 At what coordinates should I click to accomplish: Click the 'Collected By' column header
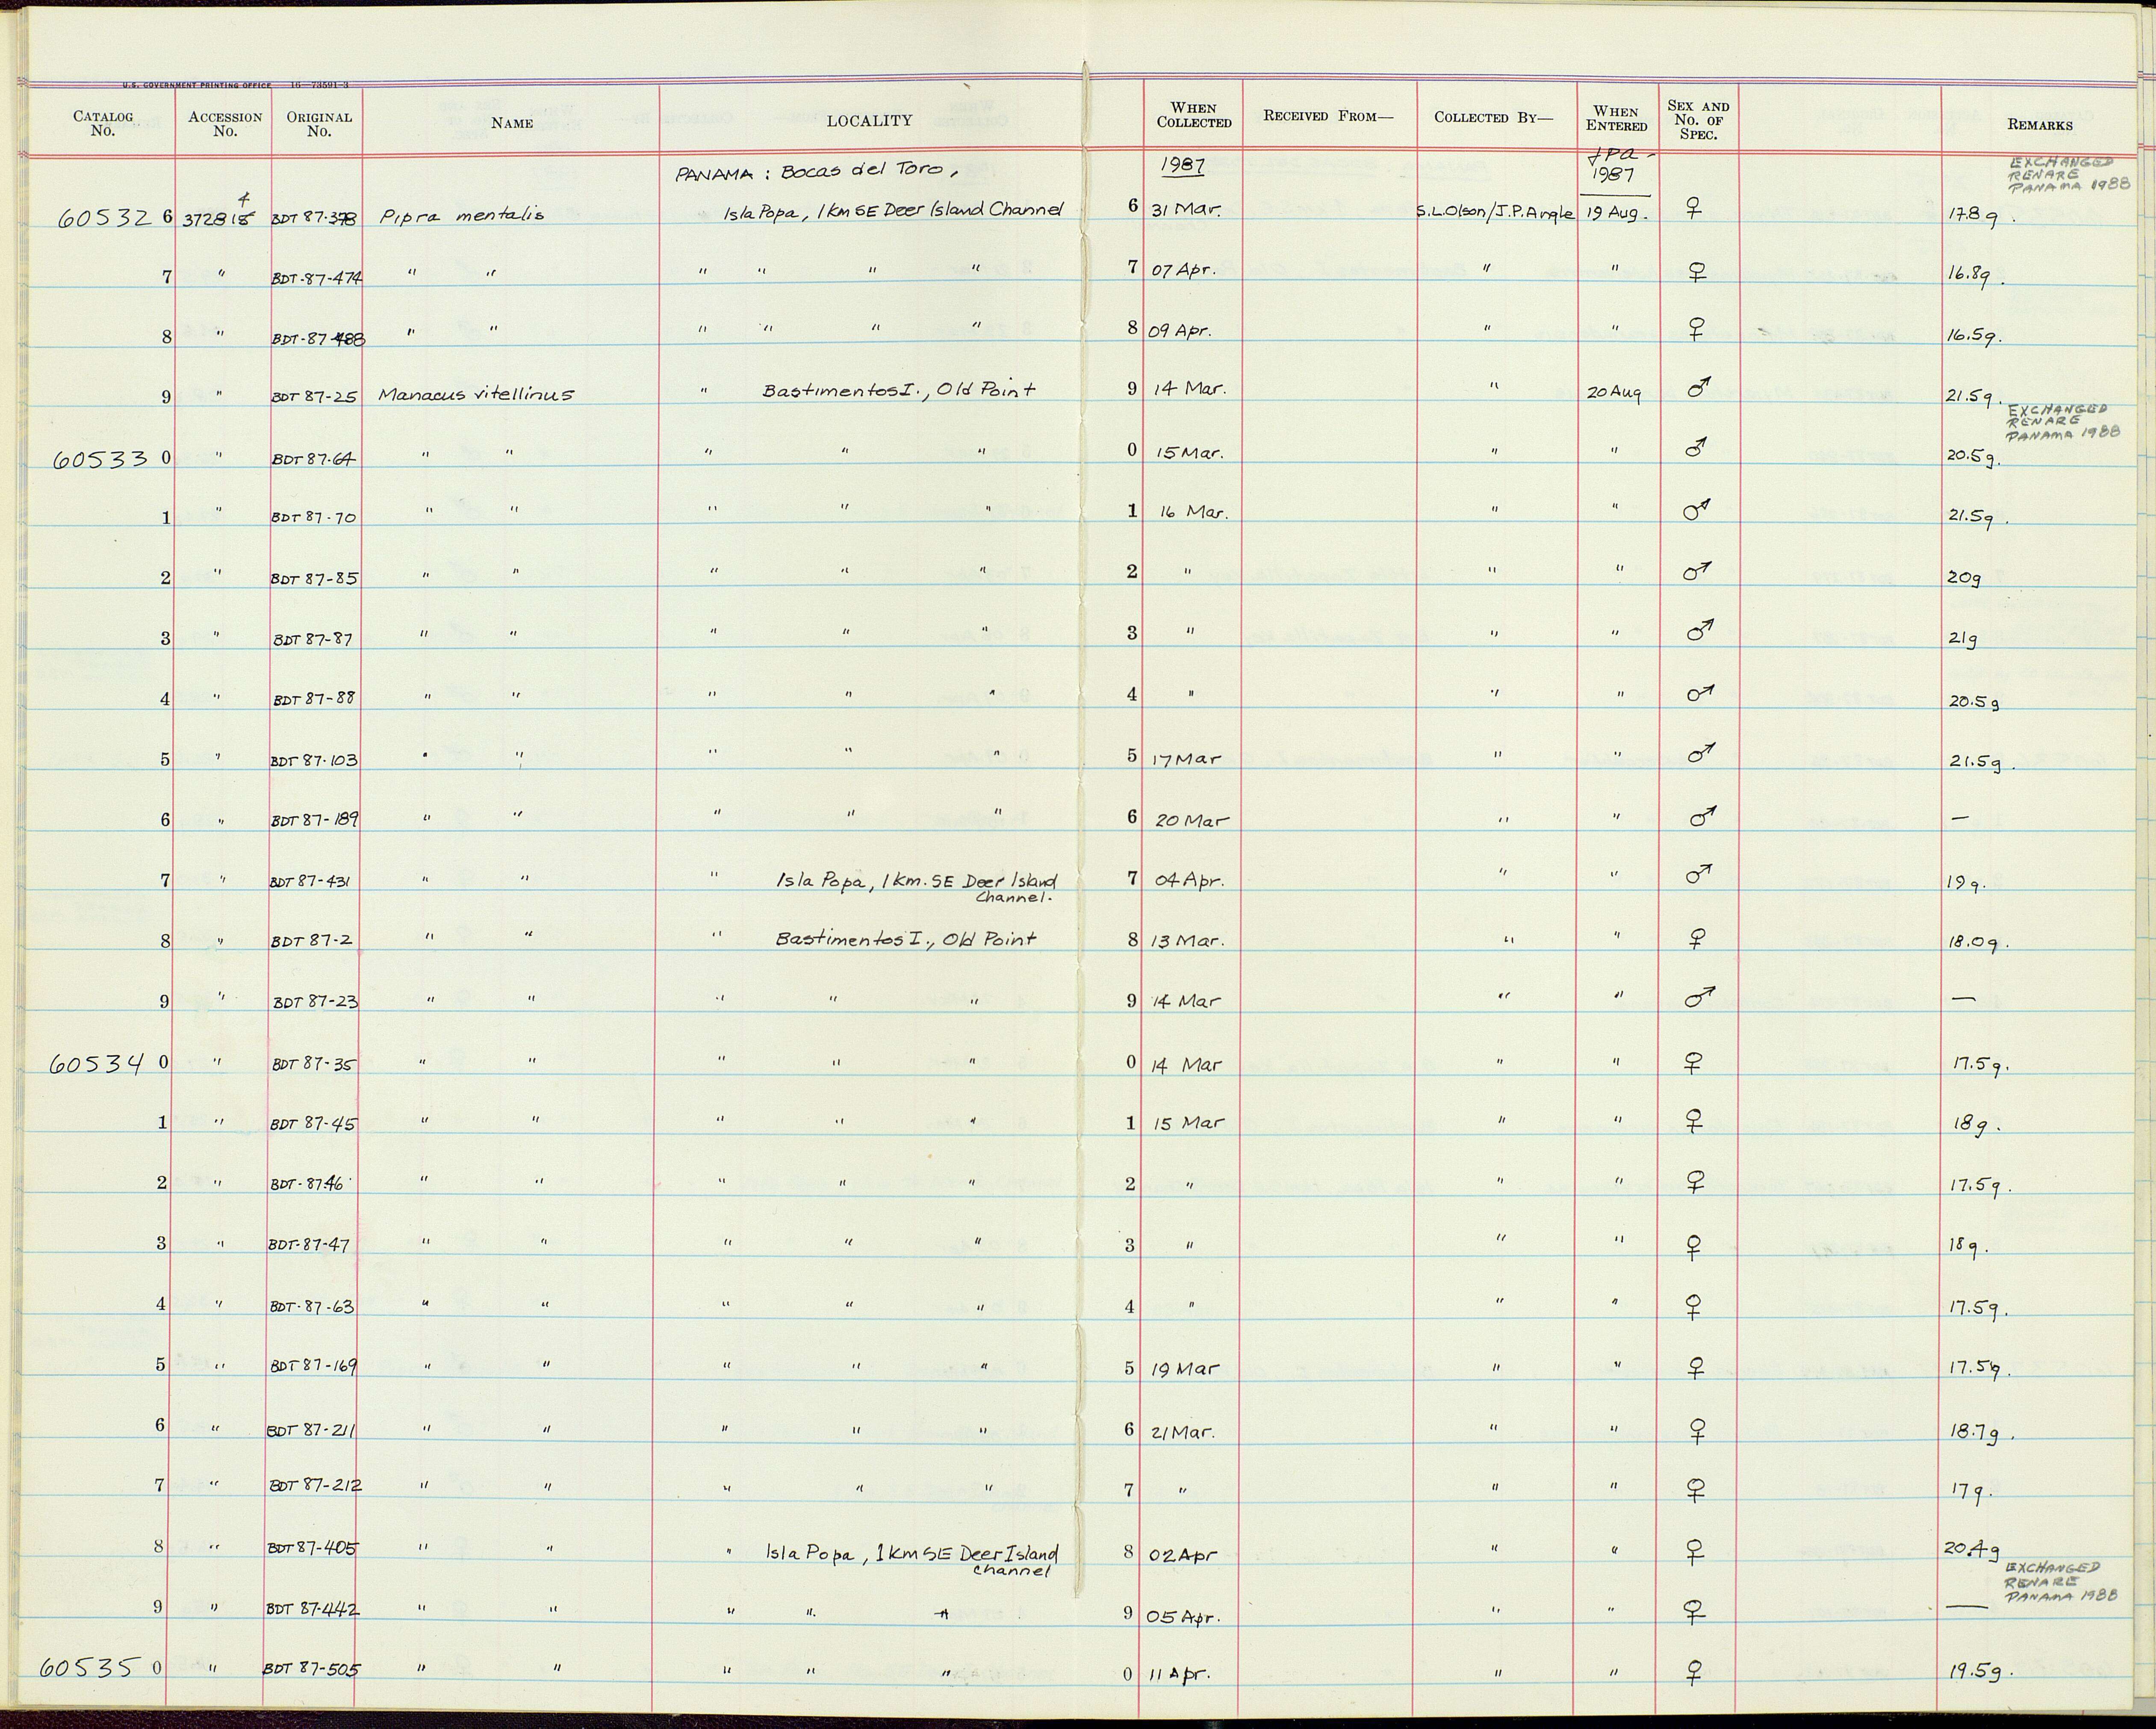(x=1494, y=117)
